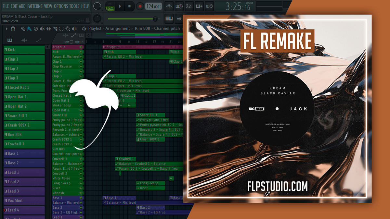Image resolution: width=390 pixels, height=219 pixels.
Task: Activate the Zoom tool in the playlist toolbar
Action: (68, 29)
